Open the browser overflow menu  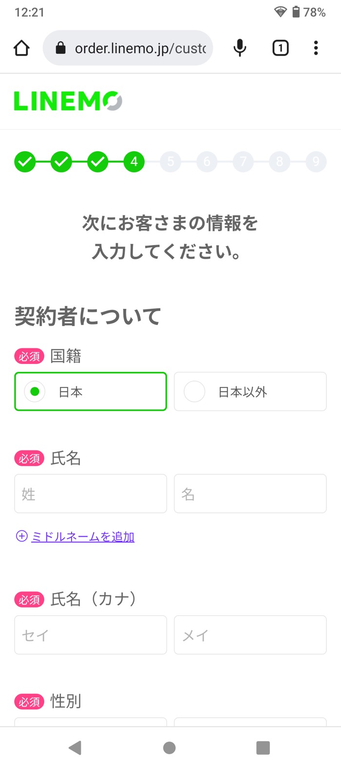coord(316,47)
